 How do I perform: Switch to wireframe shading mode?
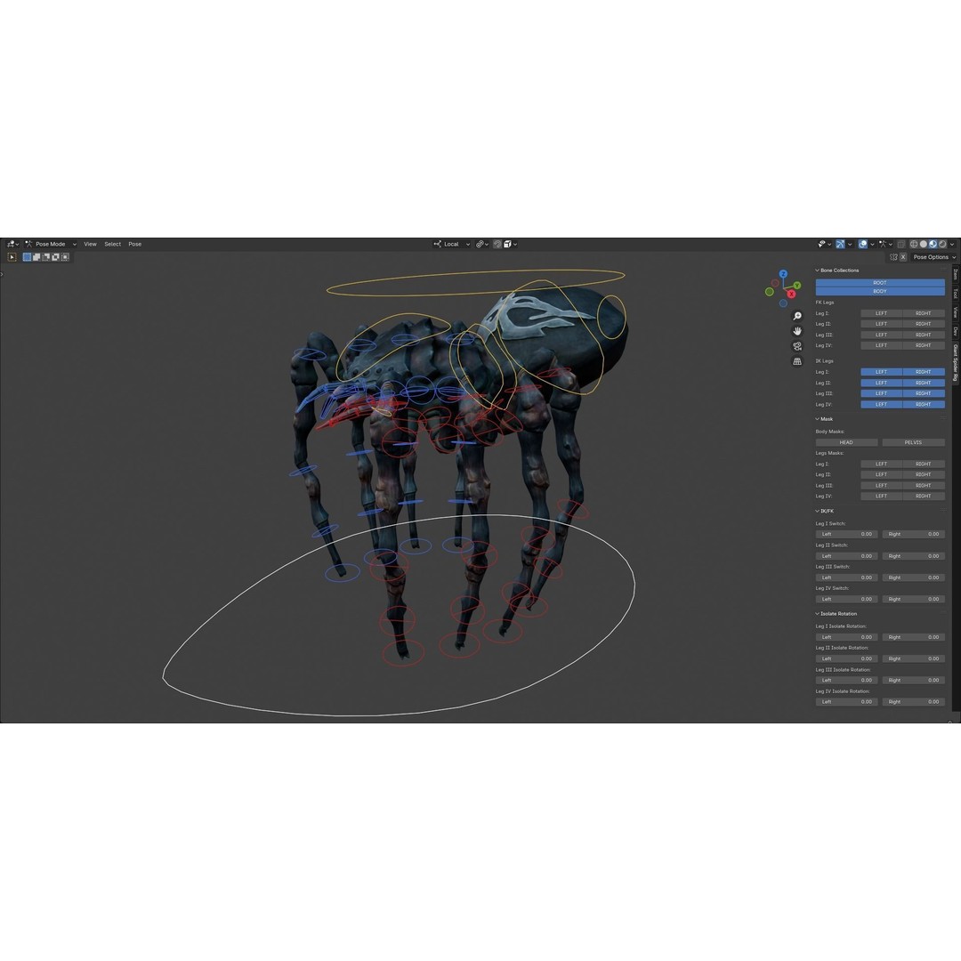(x=914, y=244)
